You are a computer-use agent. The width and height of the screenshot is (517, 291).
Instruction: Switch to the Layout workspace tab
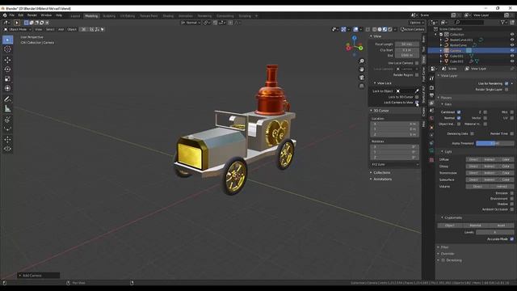point(75,16)
